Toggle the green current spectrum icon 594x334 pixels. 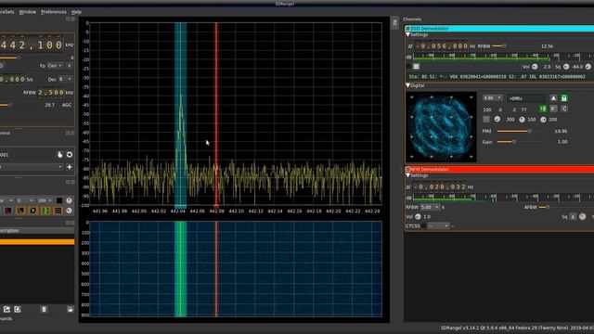pyautogui.click(x=45, y=211)
